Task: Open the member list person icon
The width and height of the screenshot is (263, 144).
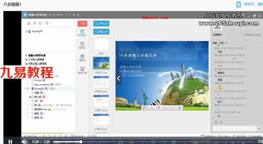Action: [x=29, y=23]
